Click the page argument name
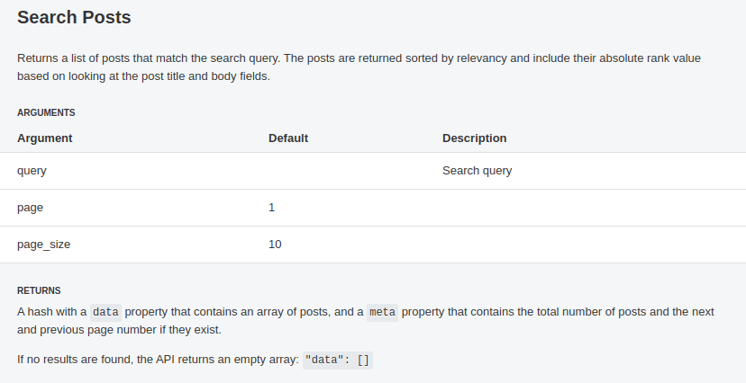The image size is (746, 383). point(30,208)
